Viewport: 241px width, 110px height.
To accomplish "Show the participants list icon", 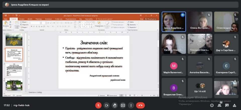I will (x=219, y=105).
